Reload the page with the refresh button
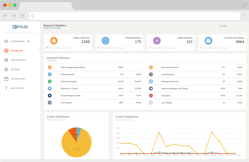This screenshot has width=249, height=162. (x=22, y=16)
